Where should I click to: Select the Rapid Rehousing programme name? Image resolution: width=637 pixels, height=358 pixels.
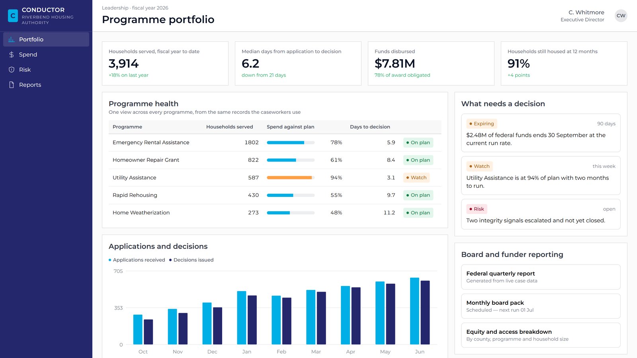tap(135, 195)
